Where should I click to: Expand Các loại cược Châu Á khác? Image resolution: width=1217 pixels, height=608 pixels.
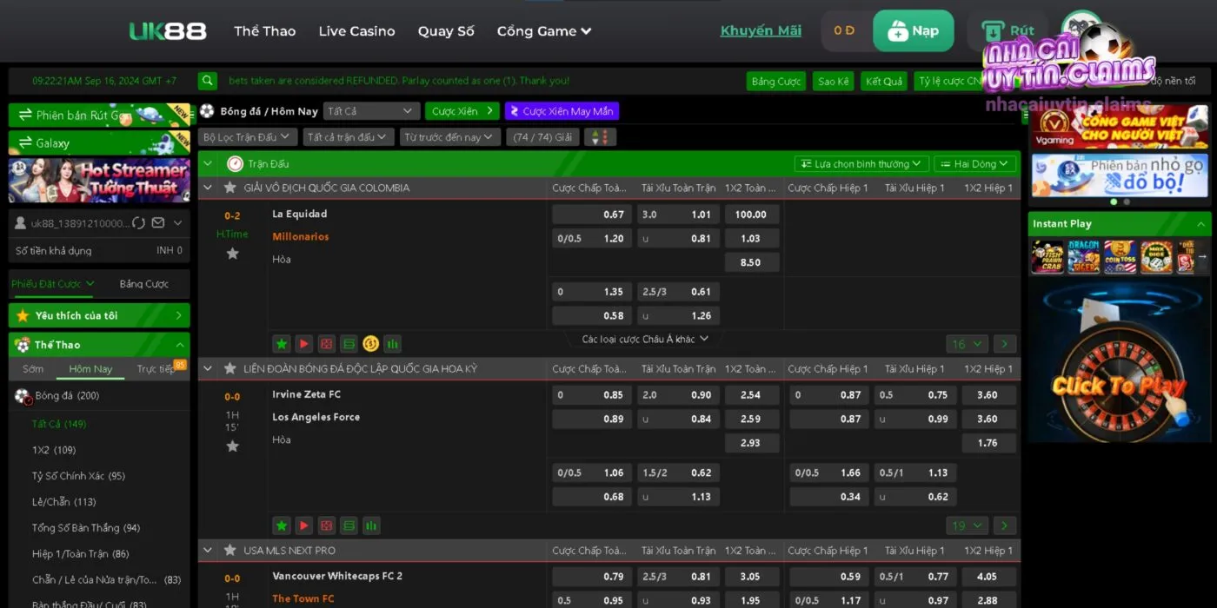[645, 339]
